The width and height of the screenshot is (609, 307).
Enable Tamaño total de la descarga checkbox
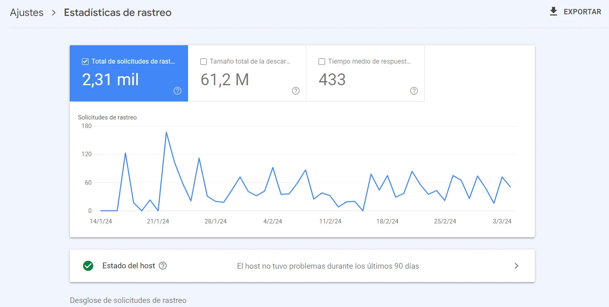[x=204, y=62]
